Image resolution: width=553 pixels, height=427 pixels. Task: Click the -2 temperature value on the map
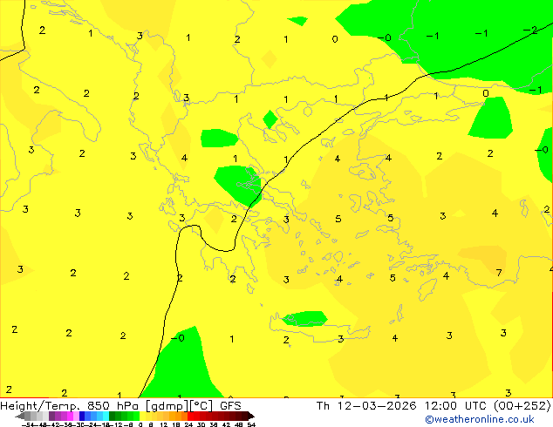(x=530, y=30)
